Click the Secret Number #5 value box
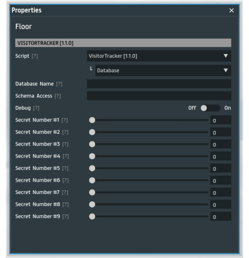 (220, 169)
